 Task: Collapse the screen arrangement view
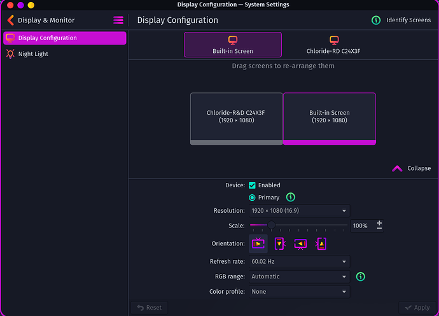tap(412, 168)
